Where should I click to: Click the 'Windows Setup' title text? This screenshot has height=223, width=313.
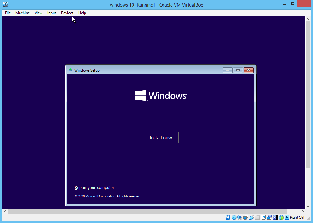point(87,70)
